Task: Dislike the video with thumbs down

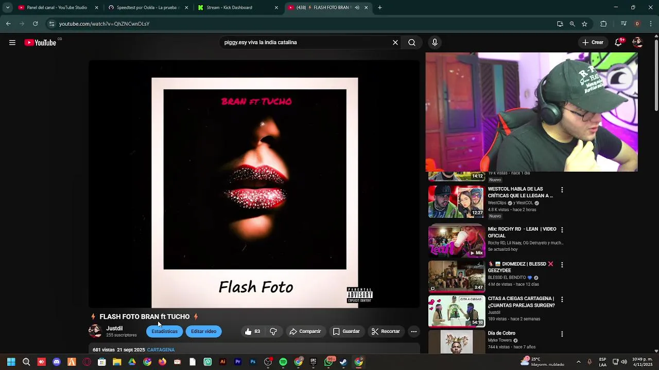Action: point(273,331)
